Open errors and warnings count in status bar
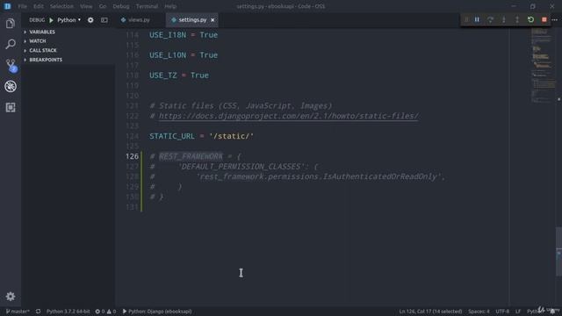This screenshot has width=562, height=316. click(x=105, y=312)
